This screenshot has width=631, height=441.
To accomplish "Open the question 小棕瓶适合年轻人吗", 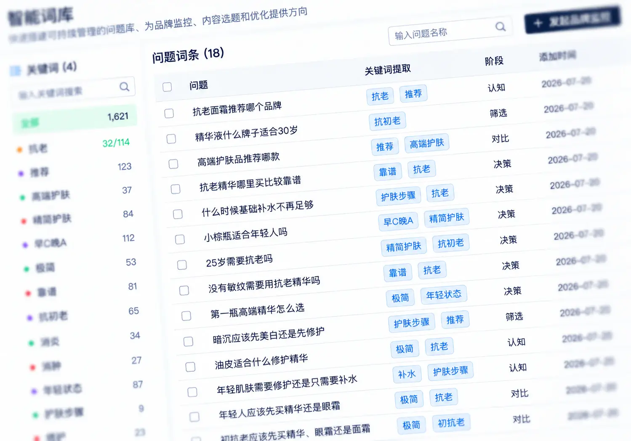I will point(246,235).
